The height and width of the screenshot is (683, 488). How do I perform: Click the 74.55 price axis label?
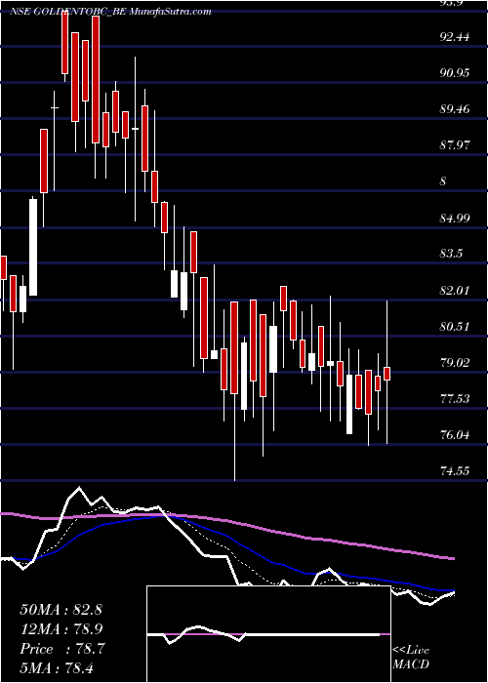[455, 470]
